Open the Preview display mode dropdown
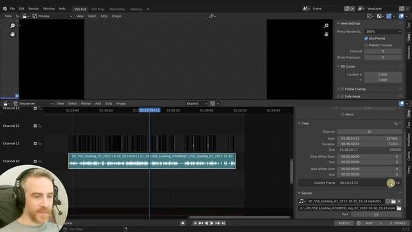412x232 pixels. pos(52,16)
